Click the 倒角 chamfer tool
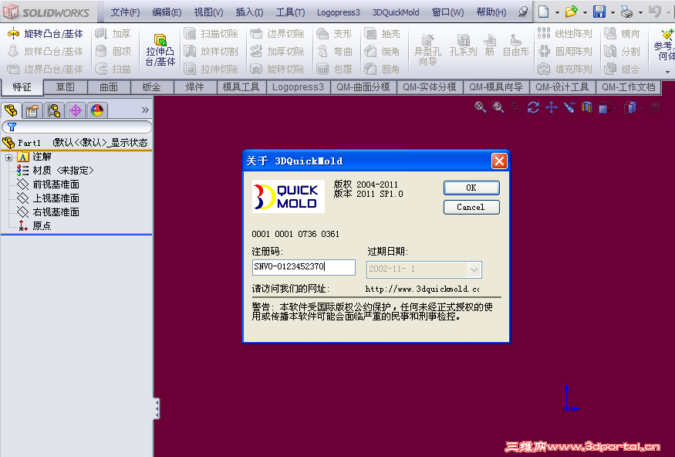This screenshot has height=457, width=675. [383, 51]
